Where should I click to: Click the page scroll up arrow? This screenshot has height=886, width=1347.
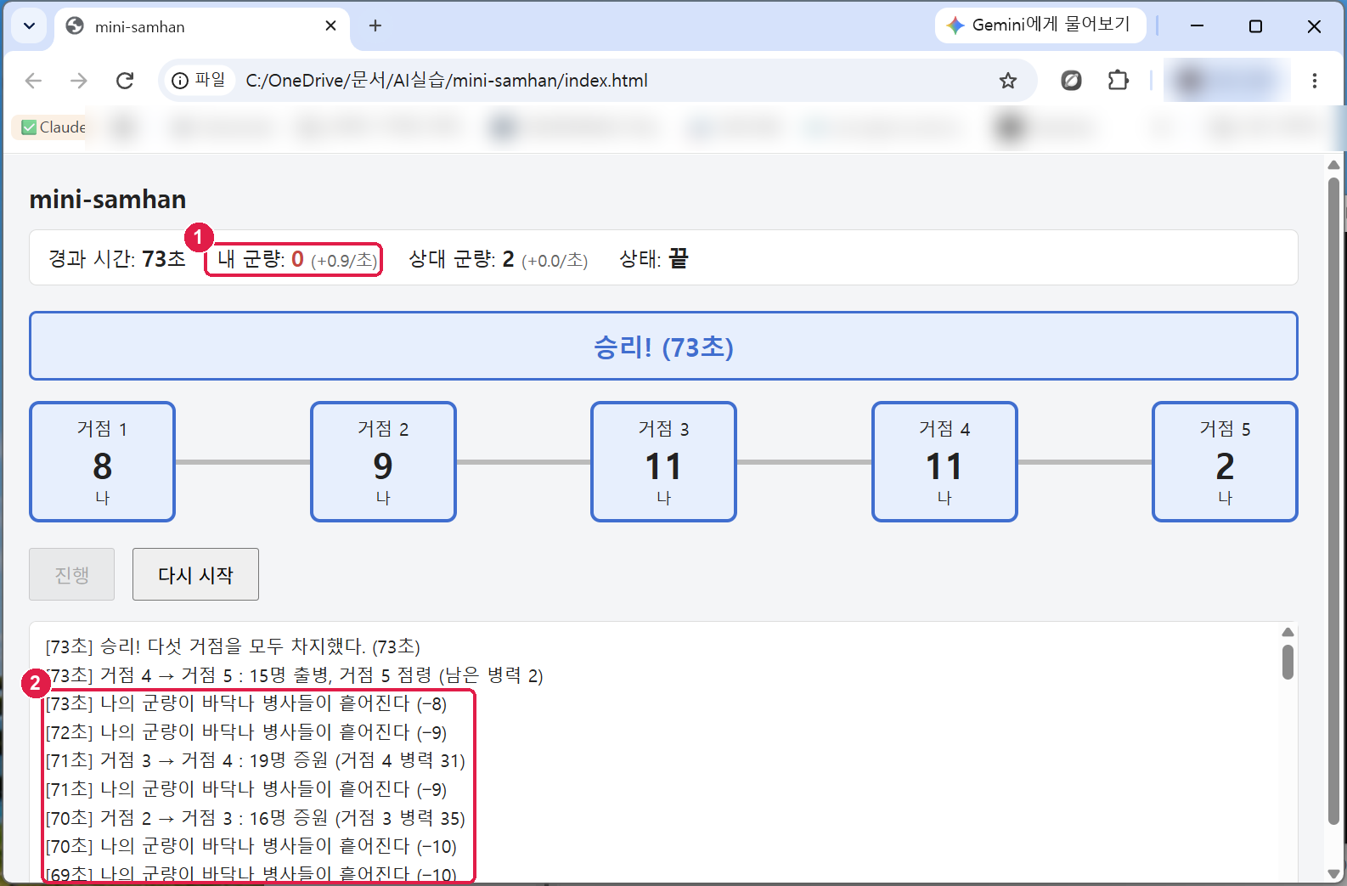click(1333, 165)
